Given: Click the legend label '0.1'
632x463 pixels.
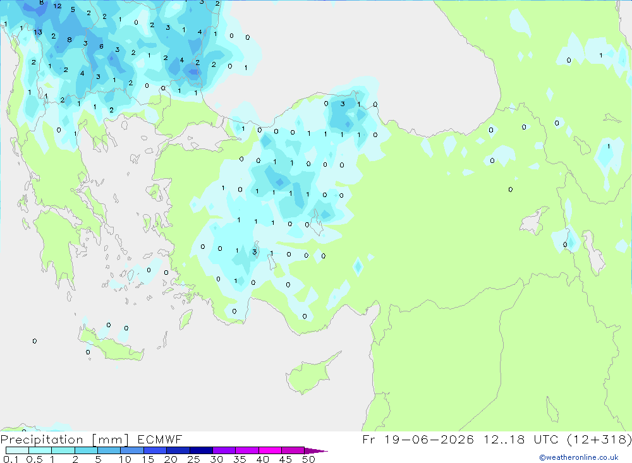Looking at the screenshot, I should pos(11,459).
